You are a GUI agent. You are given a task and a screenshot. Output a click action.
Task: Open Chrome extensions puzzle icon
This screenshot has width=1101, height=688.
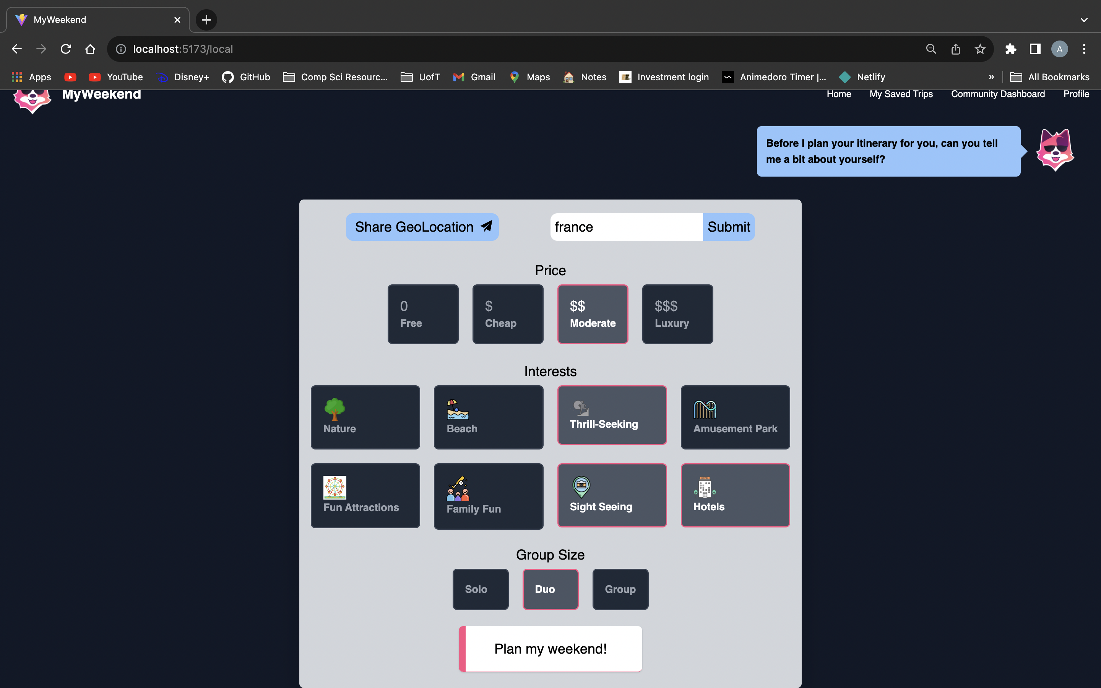[x=1010, y=49]
